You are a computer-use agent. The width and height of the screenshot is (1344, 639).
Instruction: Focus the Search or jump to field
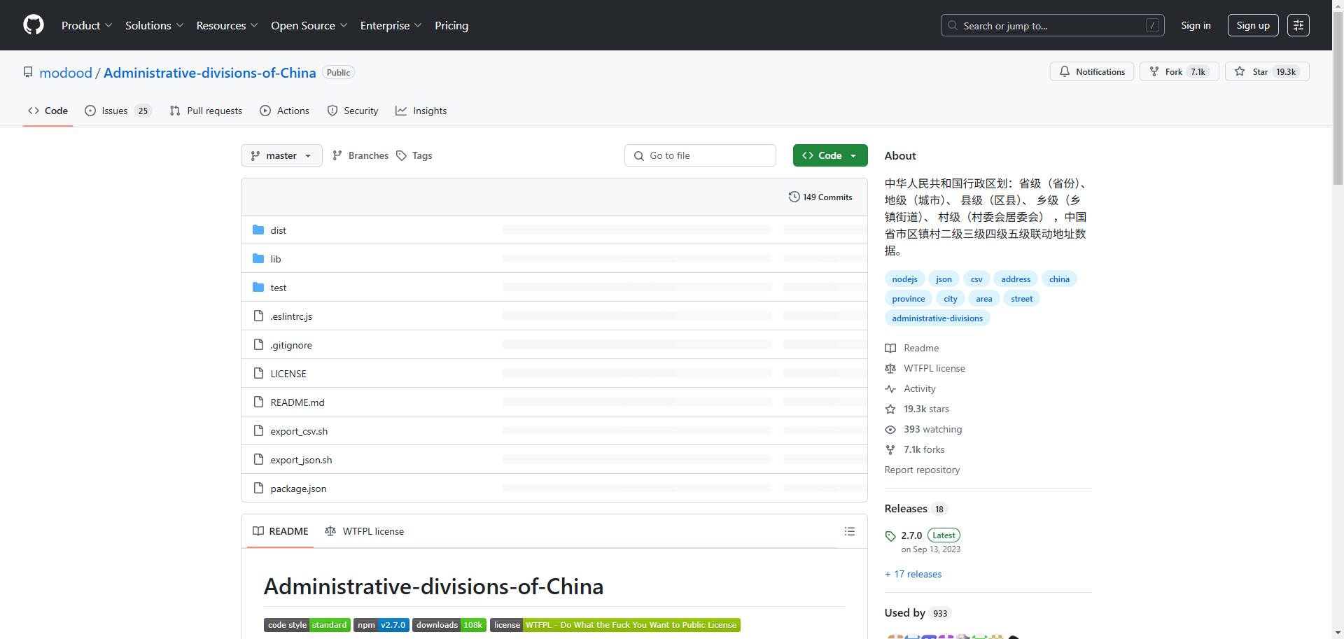pos(1053,25)
